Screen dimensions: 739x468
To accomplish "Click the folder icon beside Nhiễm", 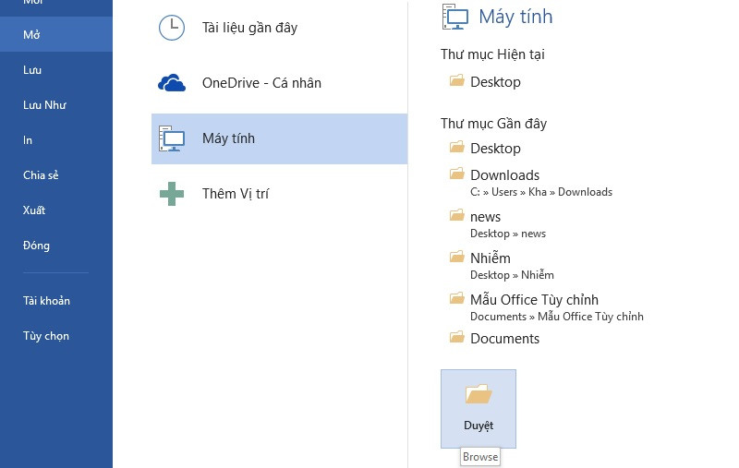I will coord(456,258).
